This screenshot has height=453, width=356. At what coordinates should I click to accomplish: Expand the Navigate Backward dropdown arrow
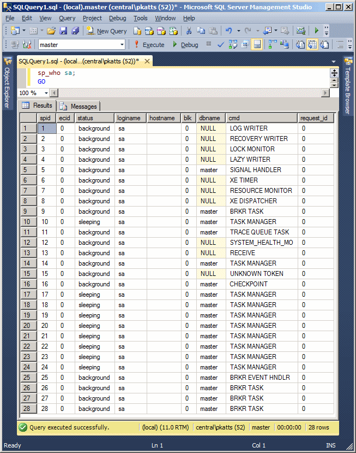(275, 31)
